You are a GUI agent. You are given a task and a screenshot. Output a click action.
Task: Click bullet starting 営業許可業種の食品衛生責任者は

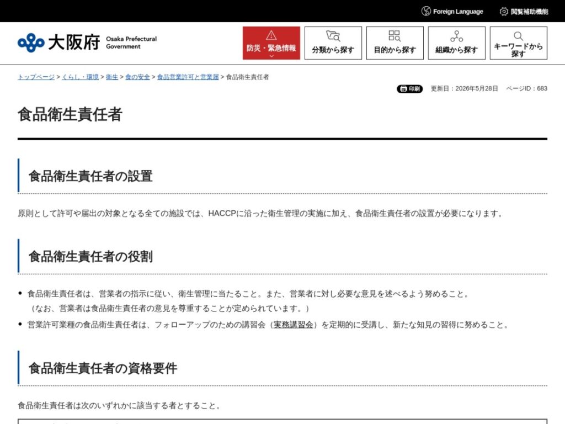tap(268, 325)
